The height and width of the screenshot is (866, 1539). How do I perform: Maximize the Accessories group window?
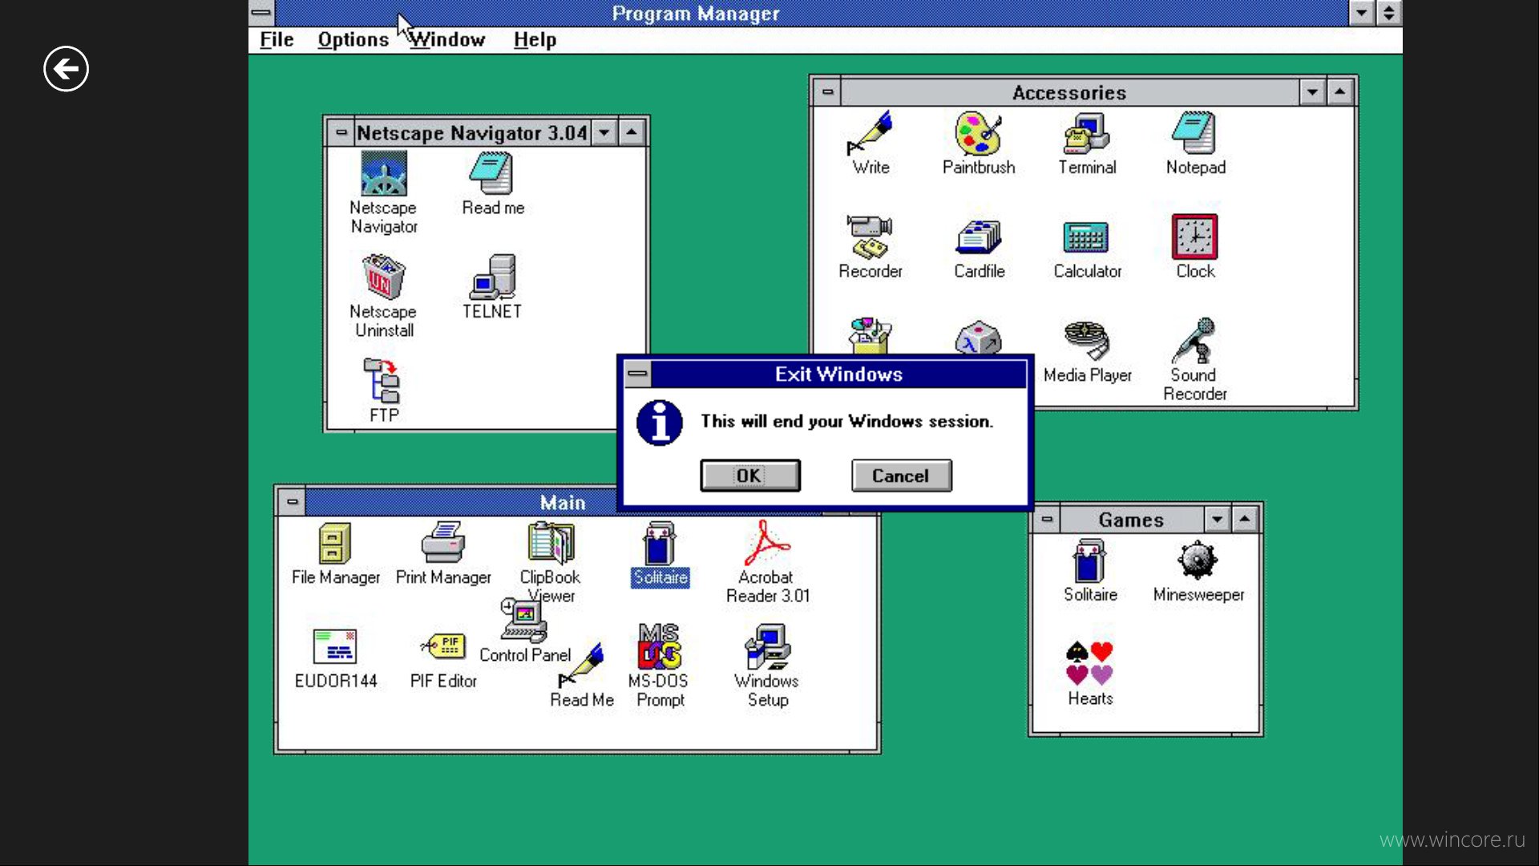1340,92
